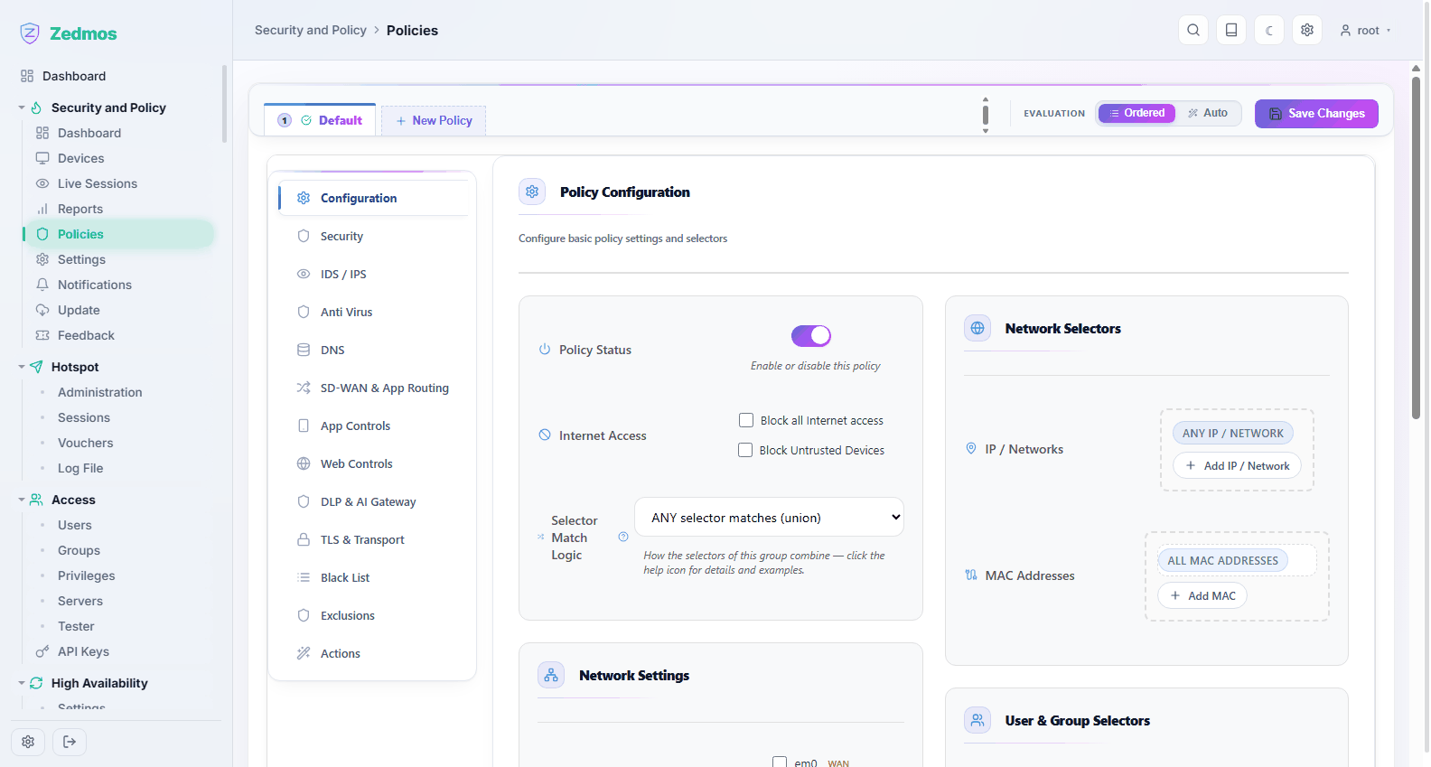Check Block Untrusted Devices
Screen dimensions: 1431x767
point(745,450)
